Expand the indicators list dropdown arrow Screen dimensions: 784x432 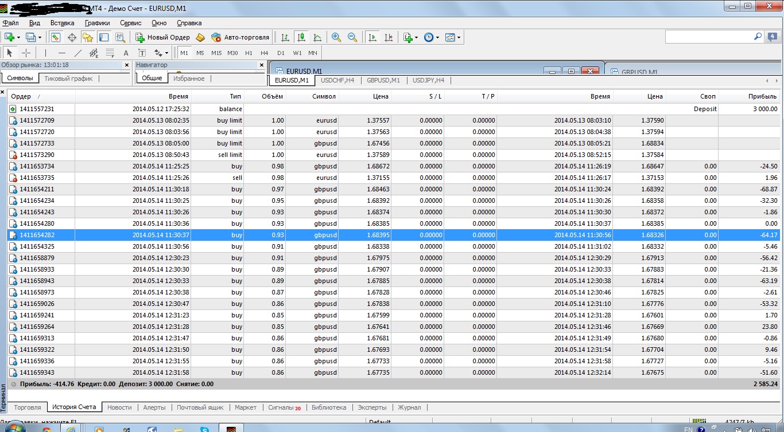click(416, 38)
